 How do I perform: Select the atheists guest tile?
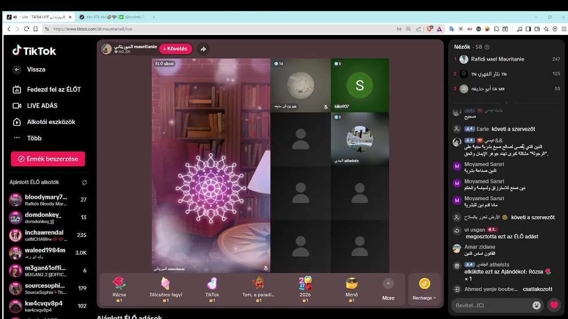[x=360, y=139]
